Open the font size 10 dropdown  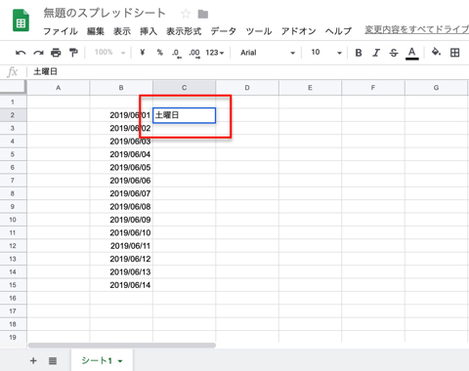[x=326, y=53]
